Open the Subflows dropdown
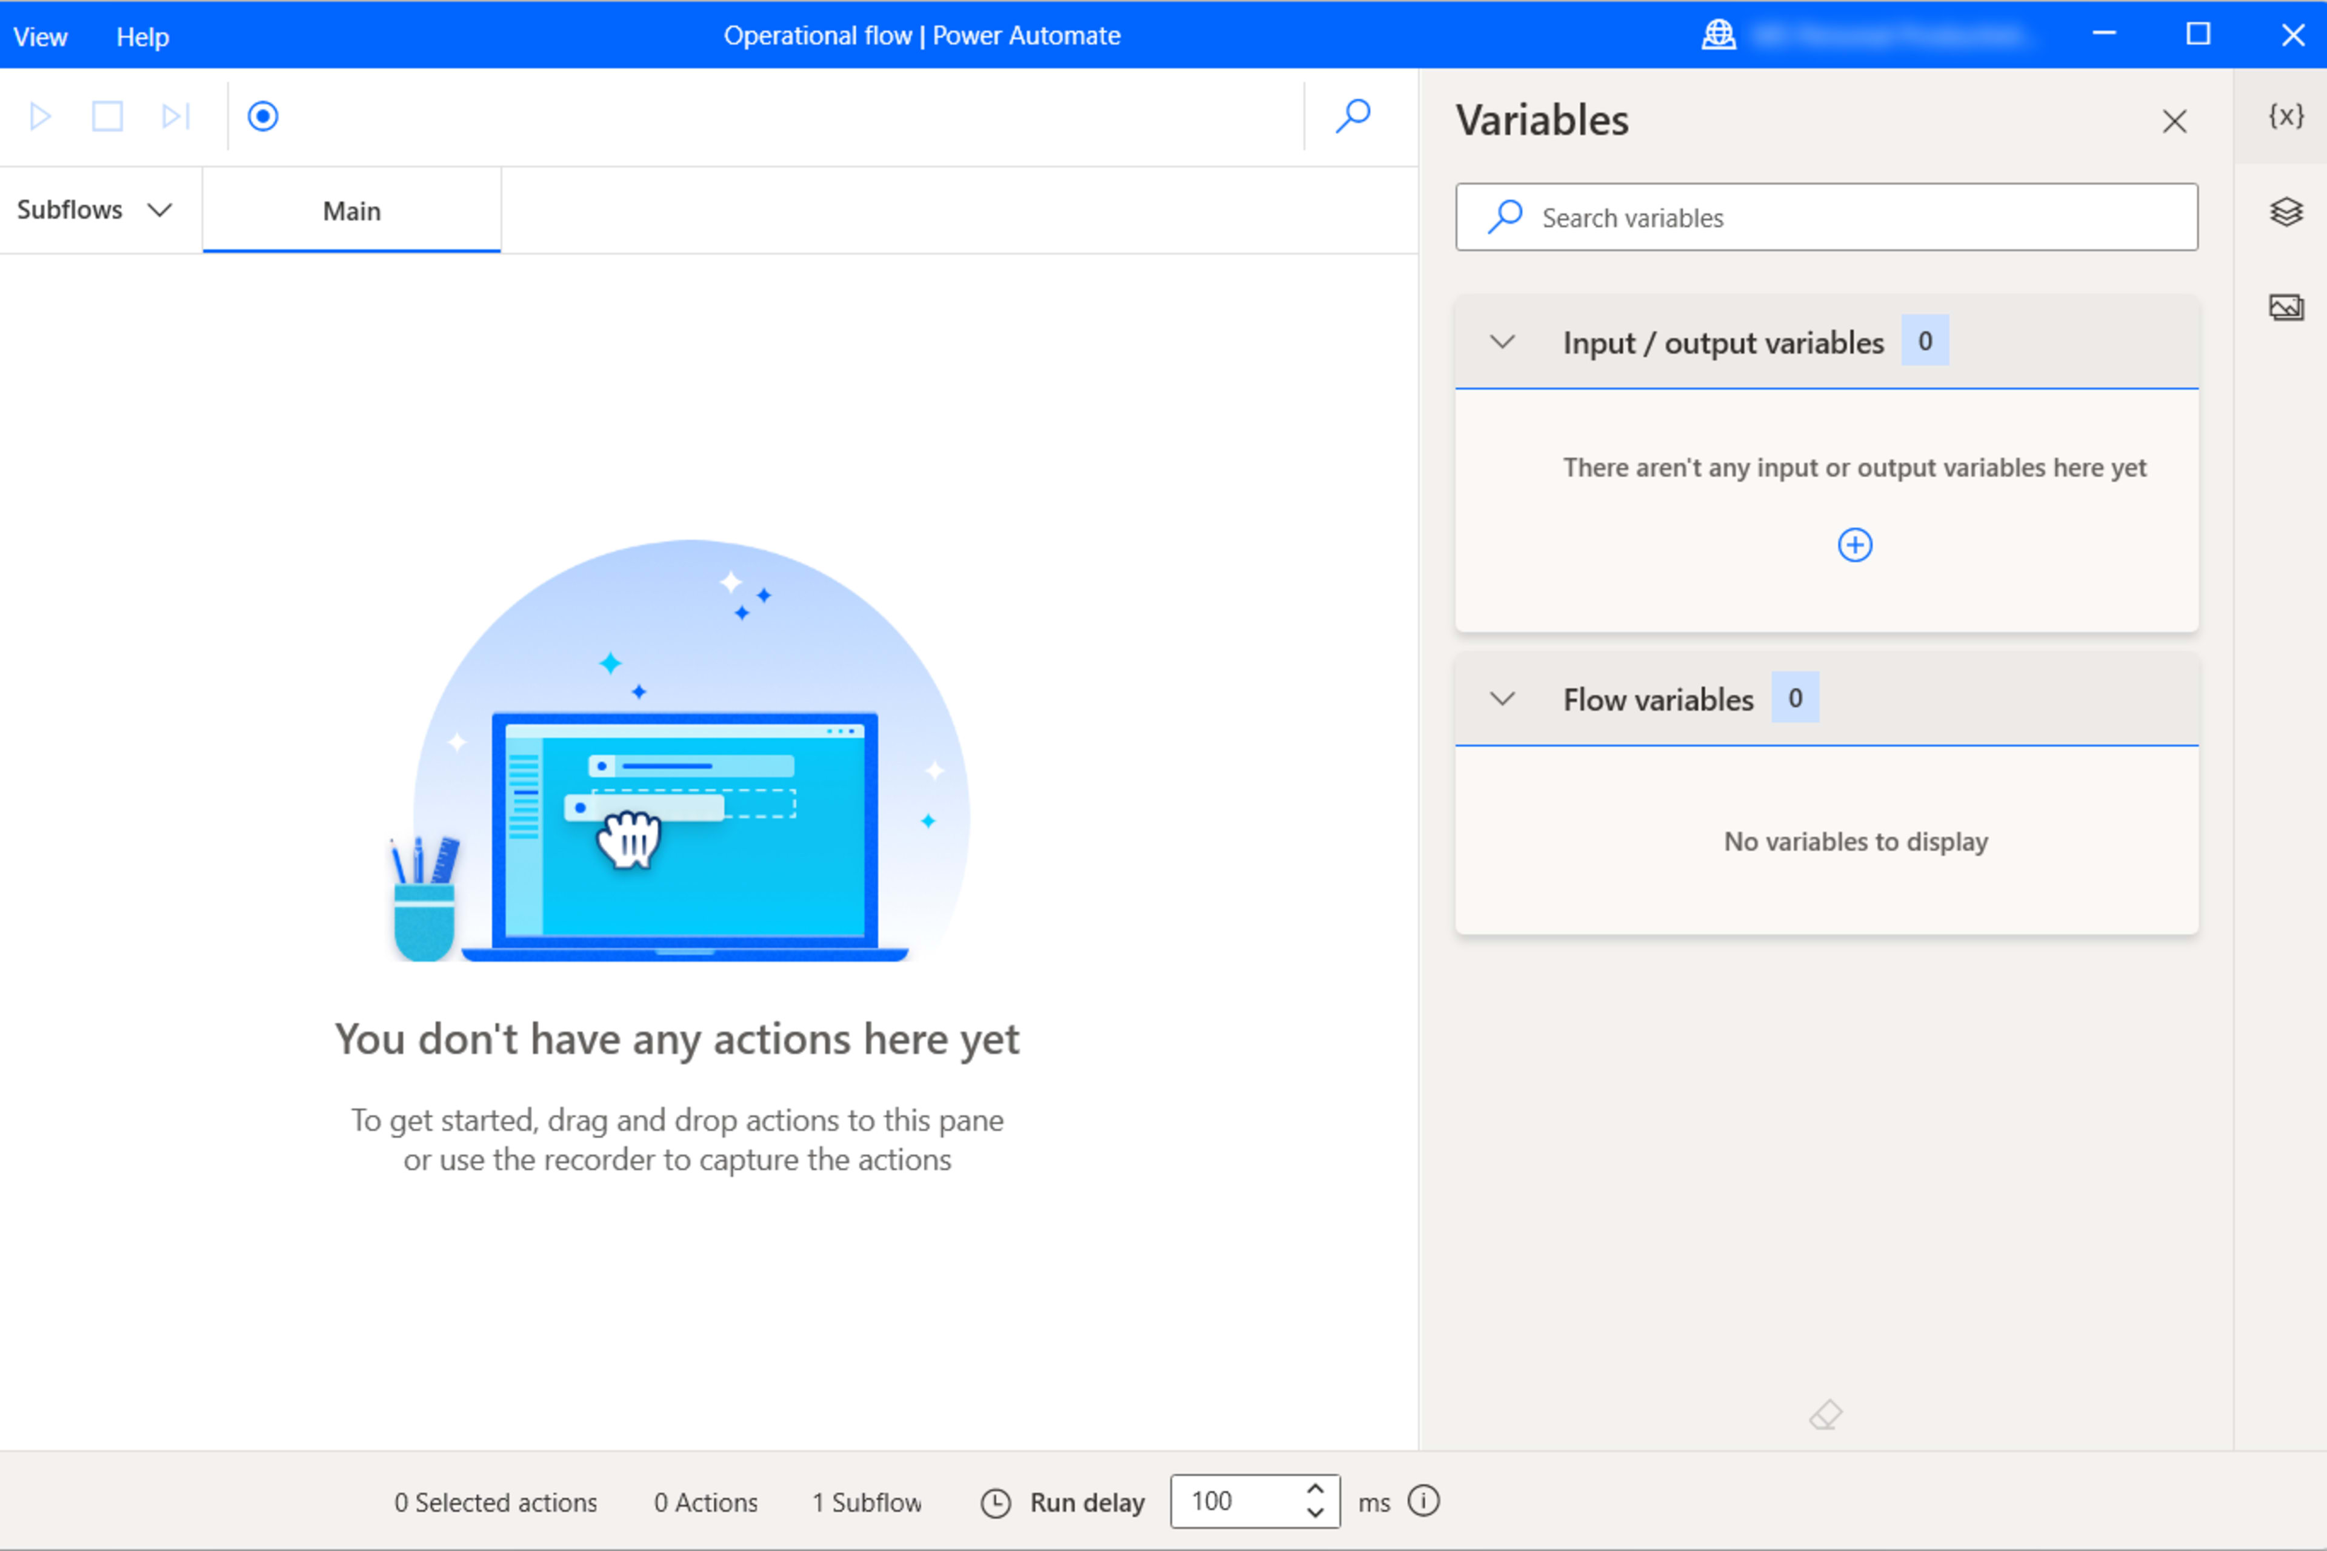The height and width of the screenshot is (1551, 2327). pyautogui.click(x=95, y=210)
